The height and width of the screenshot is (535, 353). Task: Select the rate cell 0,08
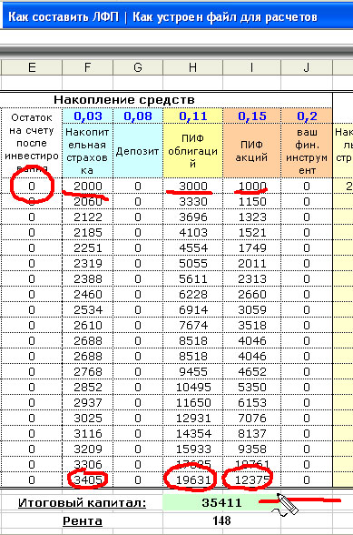(138, 116)
